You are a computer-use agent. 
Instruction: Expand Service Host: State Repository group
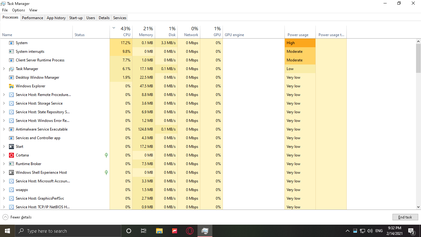[4, 112]
